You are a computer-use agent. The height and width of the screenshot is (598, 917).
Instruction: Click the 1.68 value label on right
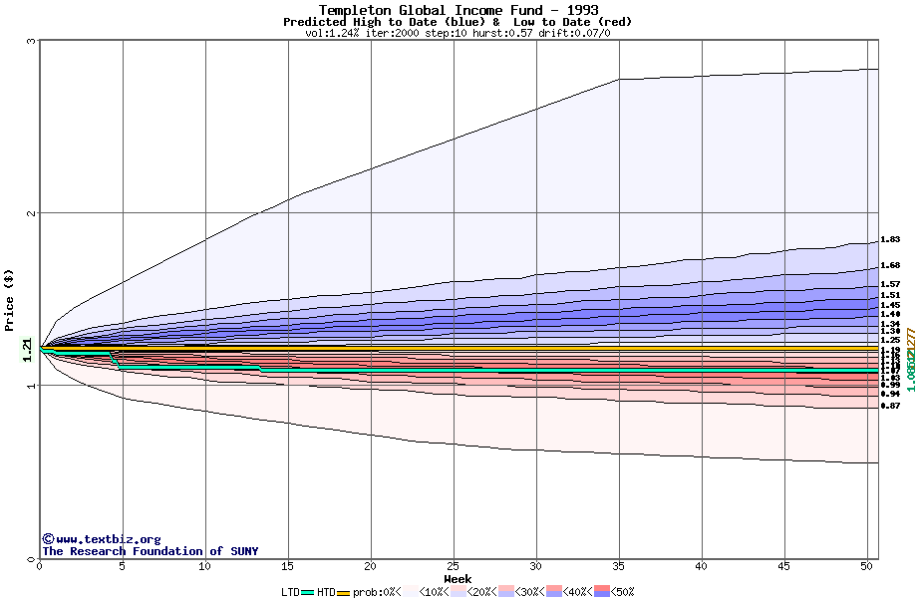(x=890, y=265)
